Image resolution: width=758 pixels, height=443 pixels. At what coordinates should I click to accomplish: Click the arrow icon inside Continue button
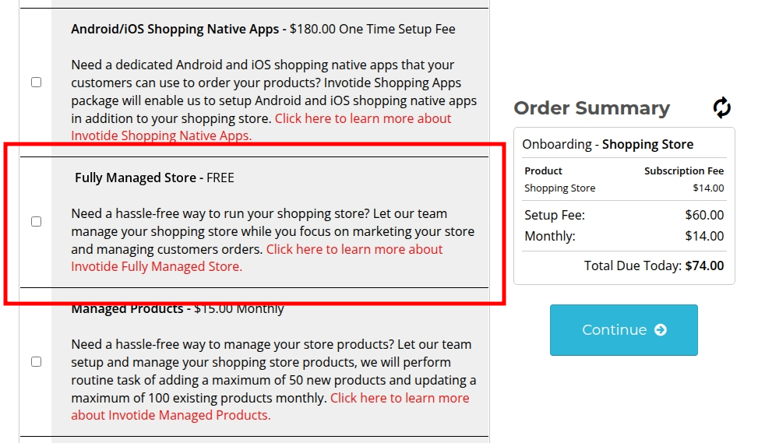661,330
